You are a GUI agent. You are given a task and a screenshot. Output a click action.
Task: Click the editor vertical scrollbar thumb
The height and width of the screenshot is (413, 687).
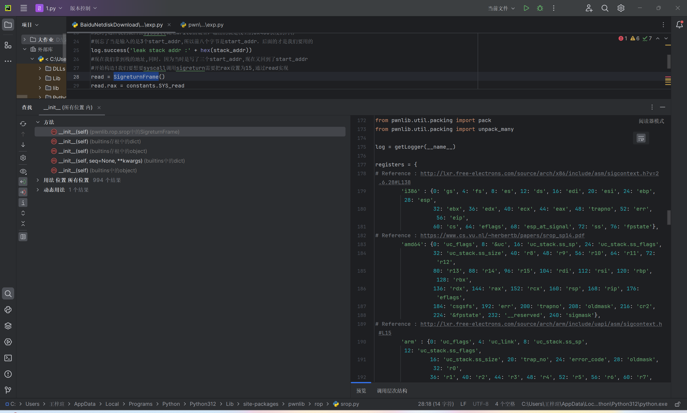click(x=669, y=61)
